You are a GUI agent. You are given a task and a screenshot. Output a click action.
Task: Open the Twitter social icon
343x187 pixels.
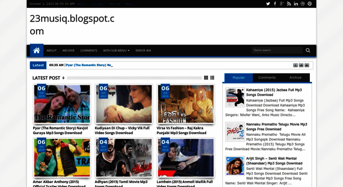tap(268, 4)
